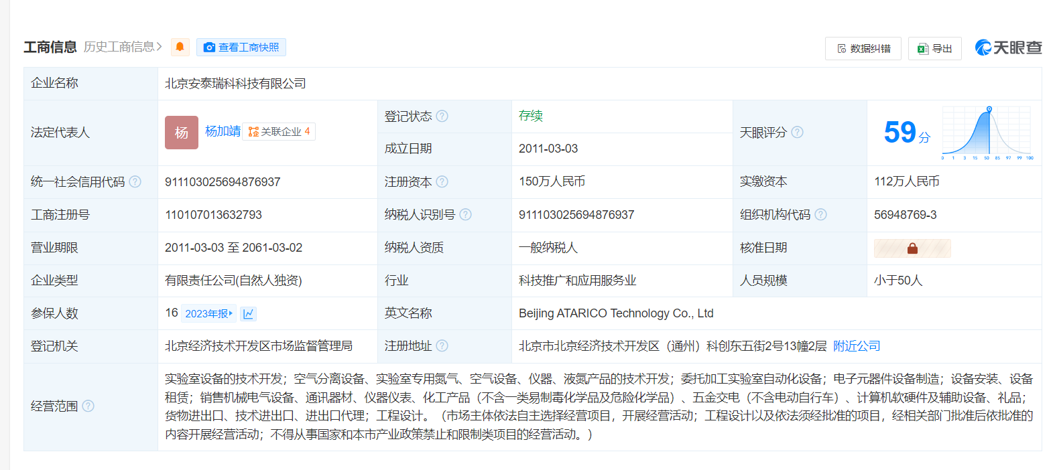
Task: Open 查看工商快照 snapshot button
Action: [x=241, y=47]
